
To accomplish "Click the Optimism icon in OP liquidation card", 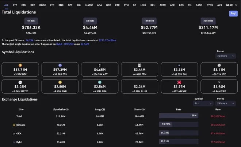I will click(x=179, y=82).
